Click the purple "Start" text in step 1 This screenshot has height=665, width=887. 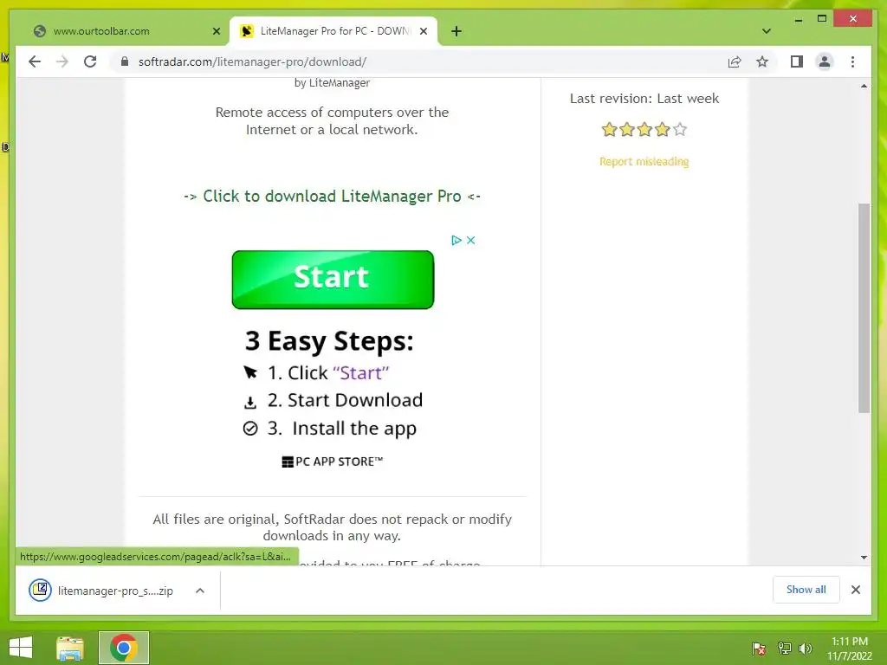361,373
